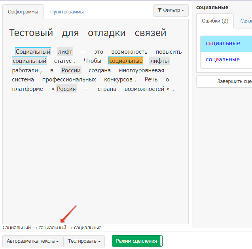The image size is (252, 249).
Task: Select the error variant соцеальные
Action: click(223, 60)
